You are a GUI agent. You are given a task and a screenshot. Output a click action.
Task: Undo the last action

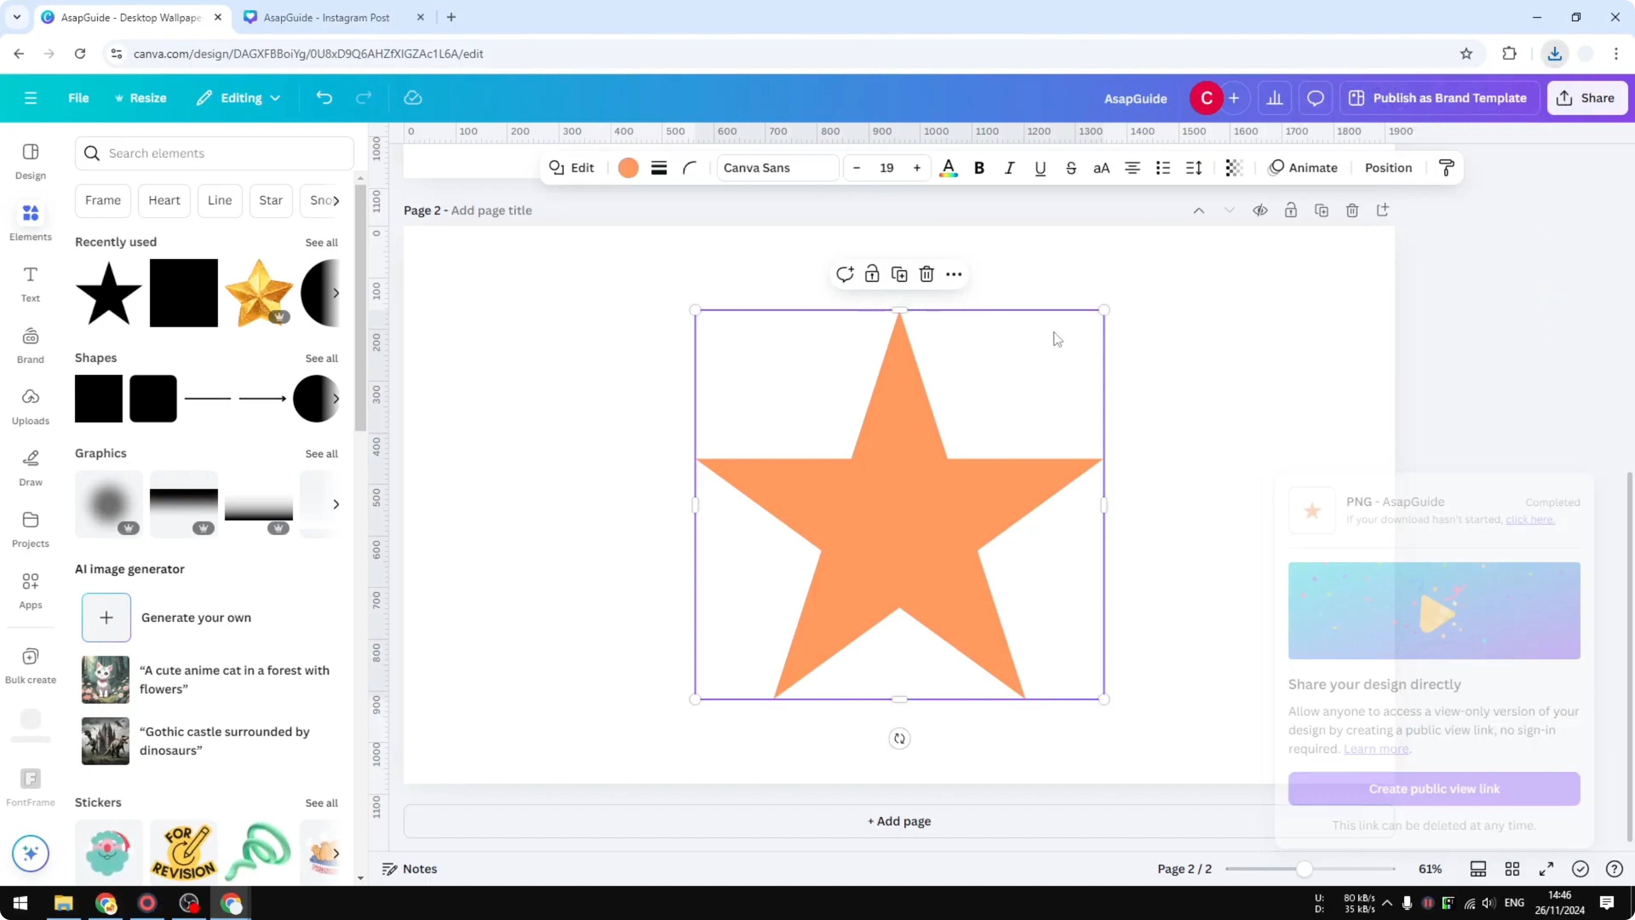(324, 97)
